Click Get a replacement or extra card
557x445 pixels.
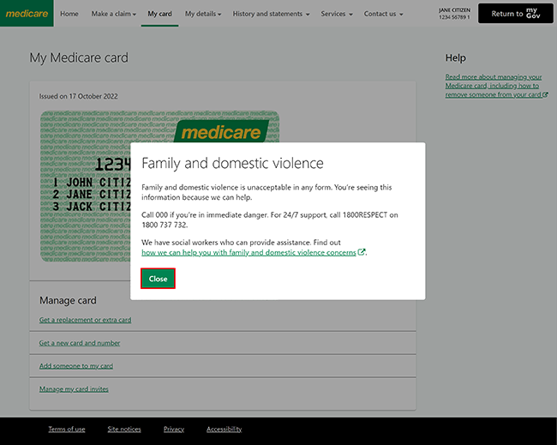pyautogui.click(x=85, y=320)
